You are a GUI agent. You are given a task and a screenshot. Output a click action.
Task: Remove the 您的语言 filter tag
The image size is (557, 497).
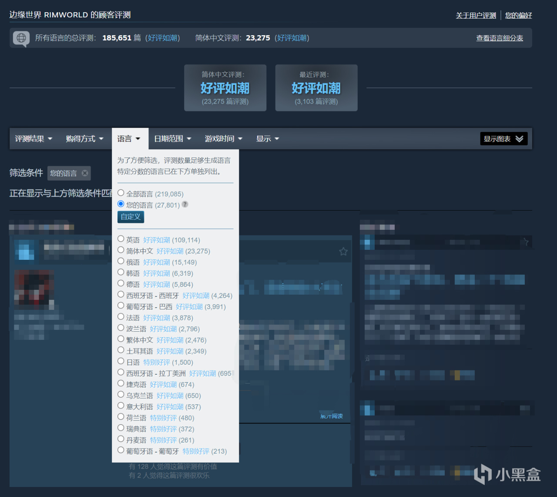pyautogui.click(x=85, y=173)
